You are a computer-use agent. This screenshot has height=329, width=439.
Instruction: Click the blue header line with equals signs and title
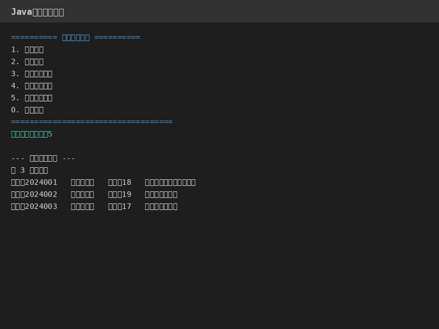(x=76, y=37)
